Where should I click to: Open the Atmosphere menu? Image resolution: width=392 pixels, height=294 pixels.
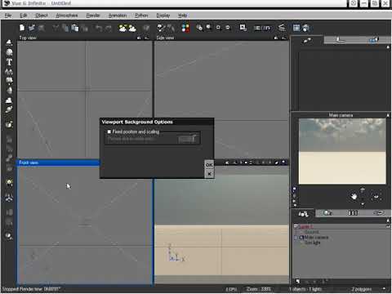pyautogui.click(x=67, y=16)
